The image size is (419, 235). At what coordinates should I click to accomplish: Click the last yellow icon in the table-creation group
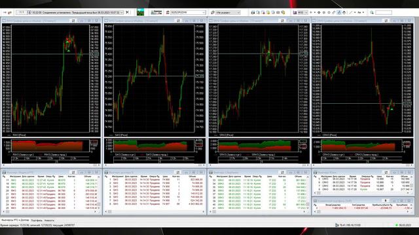(x=283, y=12)
